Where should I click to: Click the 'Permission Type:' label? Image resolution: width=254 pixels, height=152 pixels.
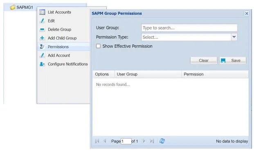coord(112,37)
